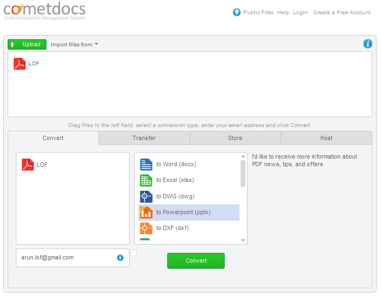
Task: Click the email address input field
Action: pos(73,258)
